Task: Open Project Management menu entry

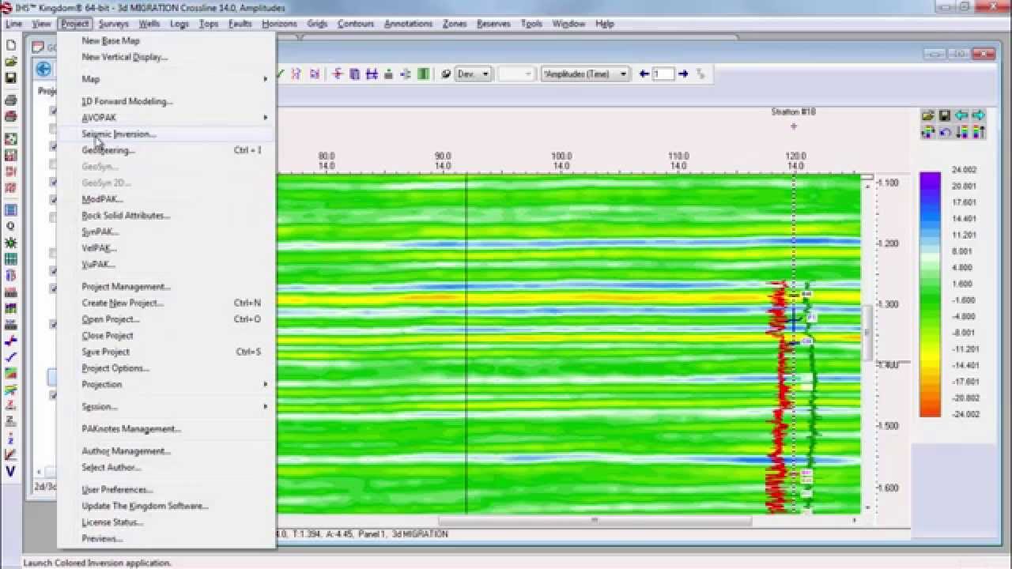Action: 126,287
